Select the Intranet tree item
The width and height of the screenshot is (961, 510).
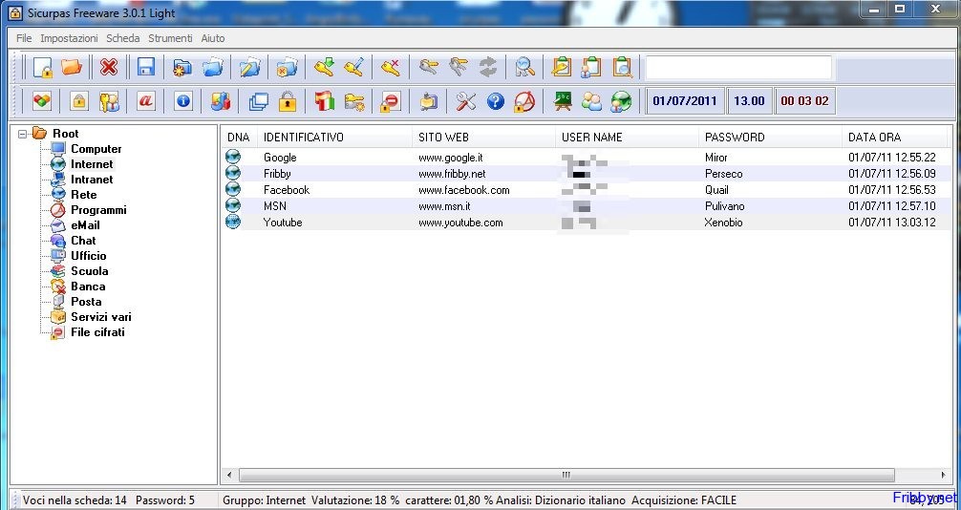pyautogui.click(x=92, y=180)
